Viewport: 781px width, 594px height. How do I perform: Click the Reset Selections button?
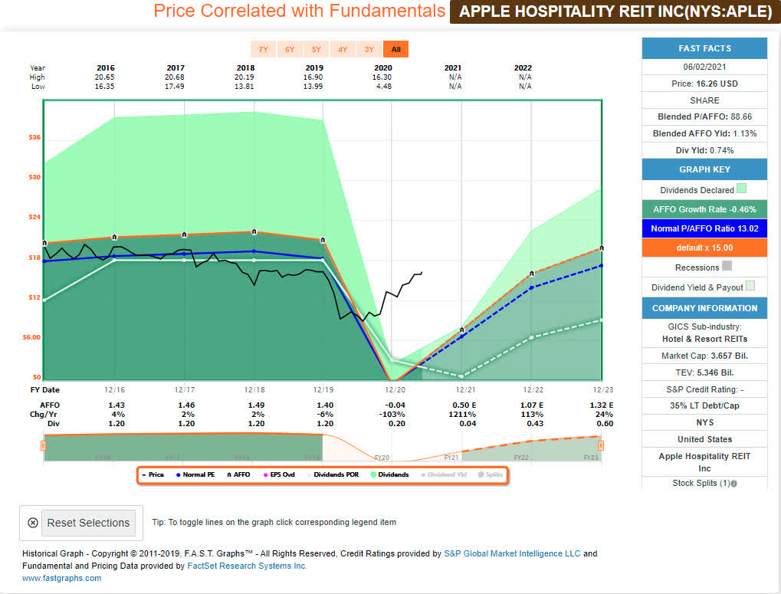pos(88,523)
